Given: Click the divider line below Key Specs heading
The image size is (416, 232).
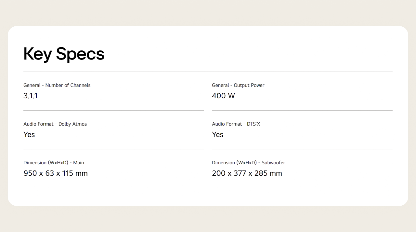Looking at the screenshot, I should [208, 72].
